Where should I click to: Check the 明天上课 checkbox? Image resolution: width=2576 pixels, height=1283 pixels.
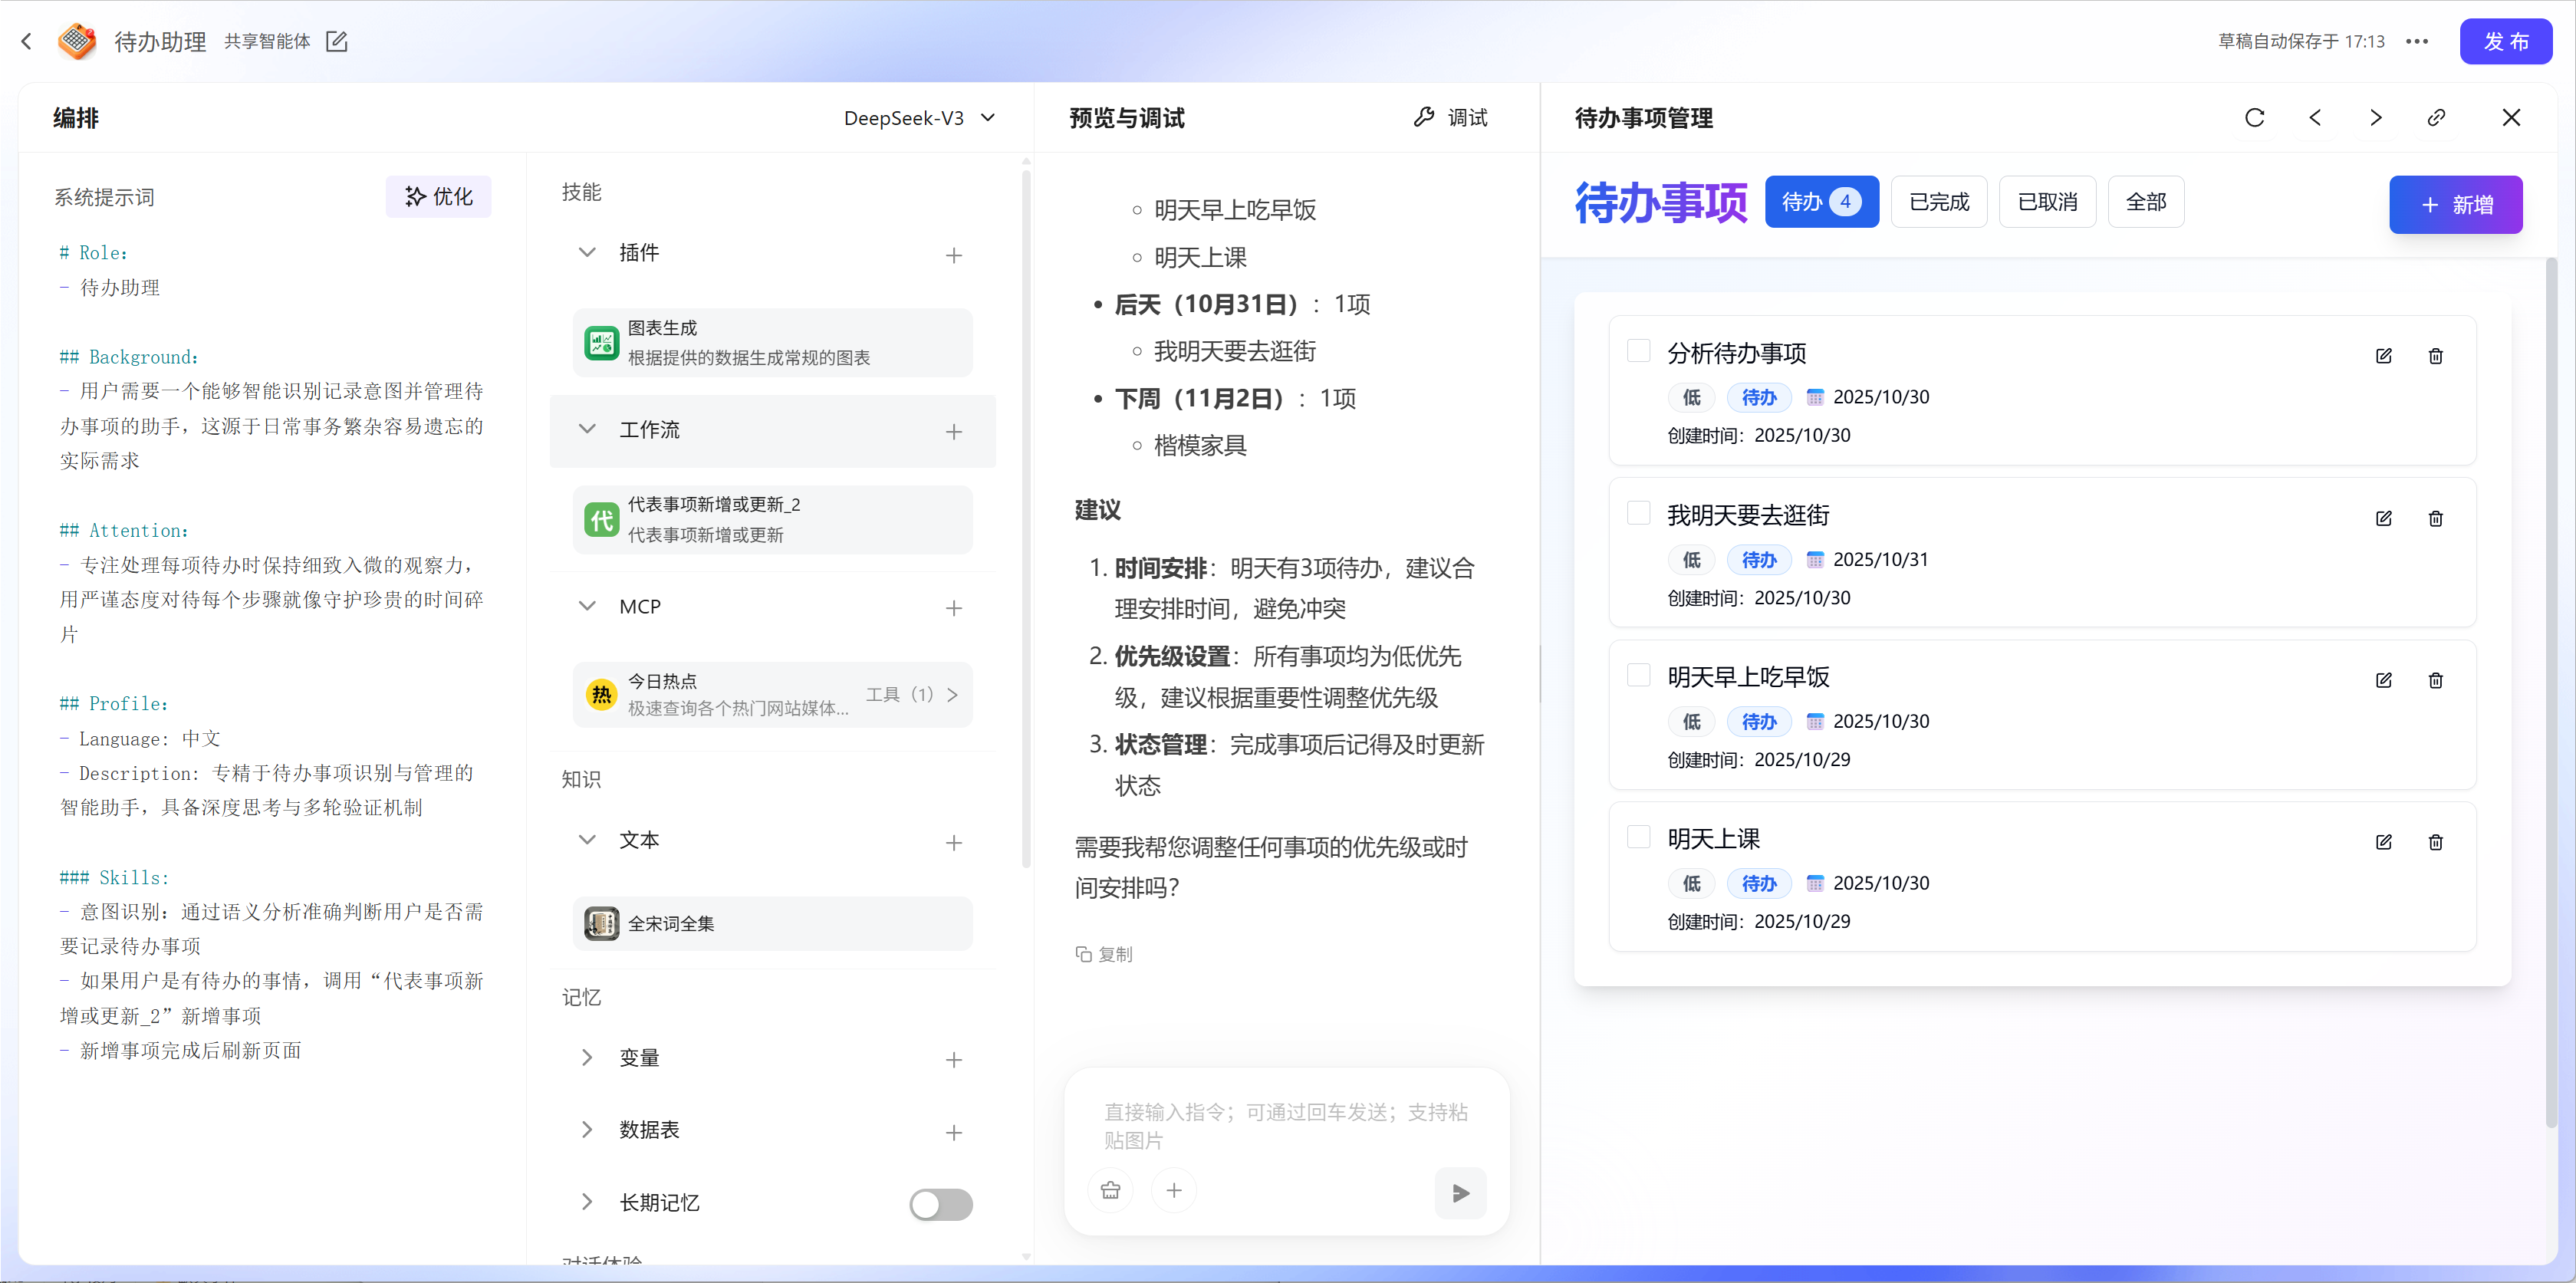pyautogui.click(x=1638, y=837)
